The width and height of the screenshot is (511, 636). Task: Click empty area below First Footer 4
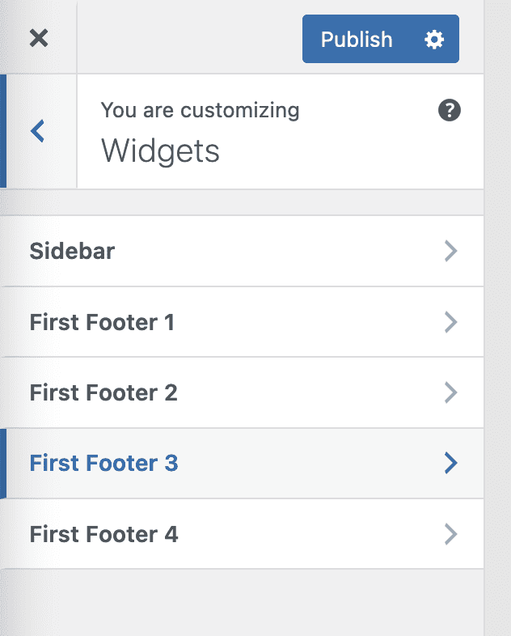(243, 603)
